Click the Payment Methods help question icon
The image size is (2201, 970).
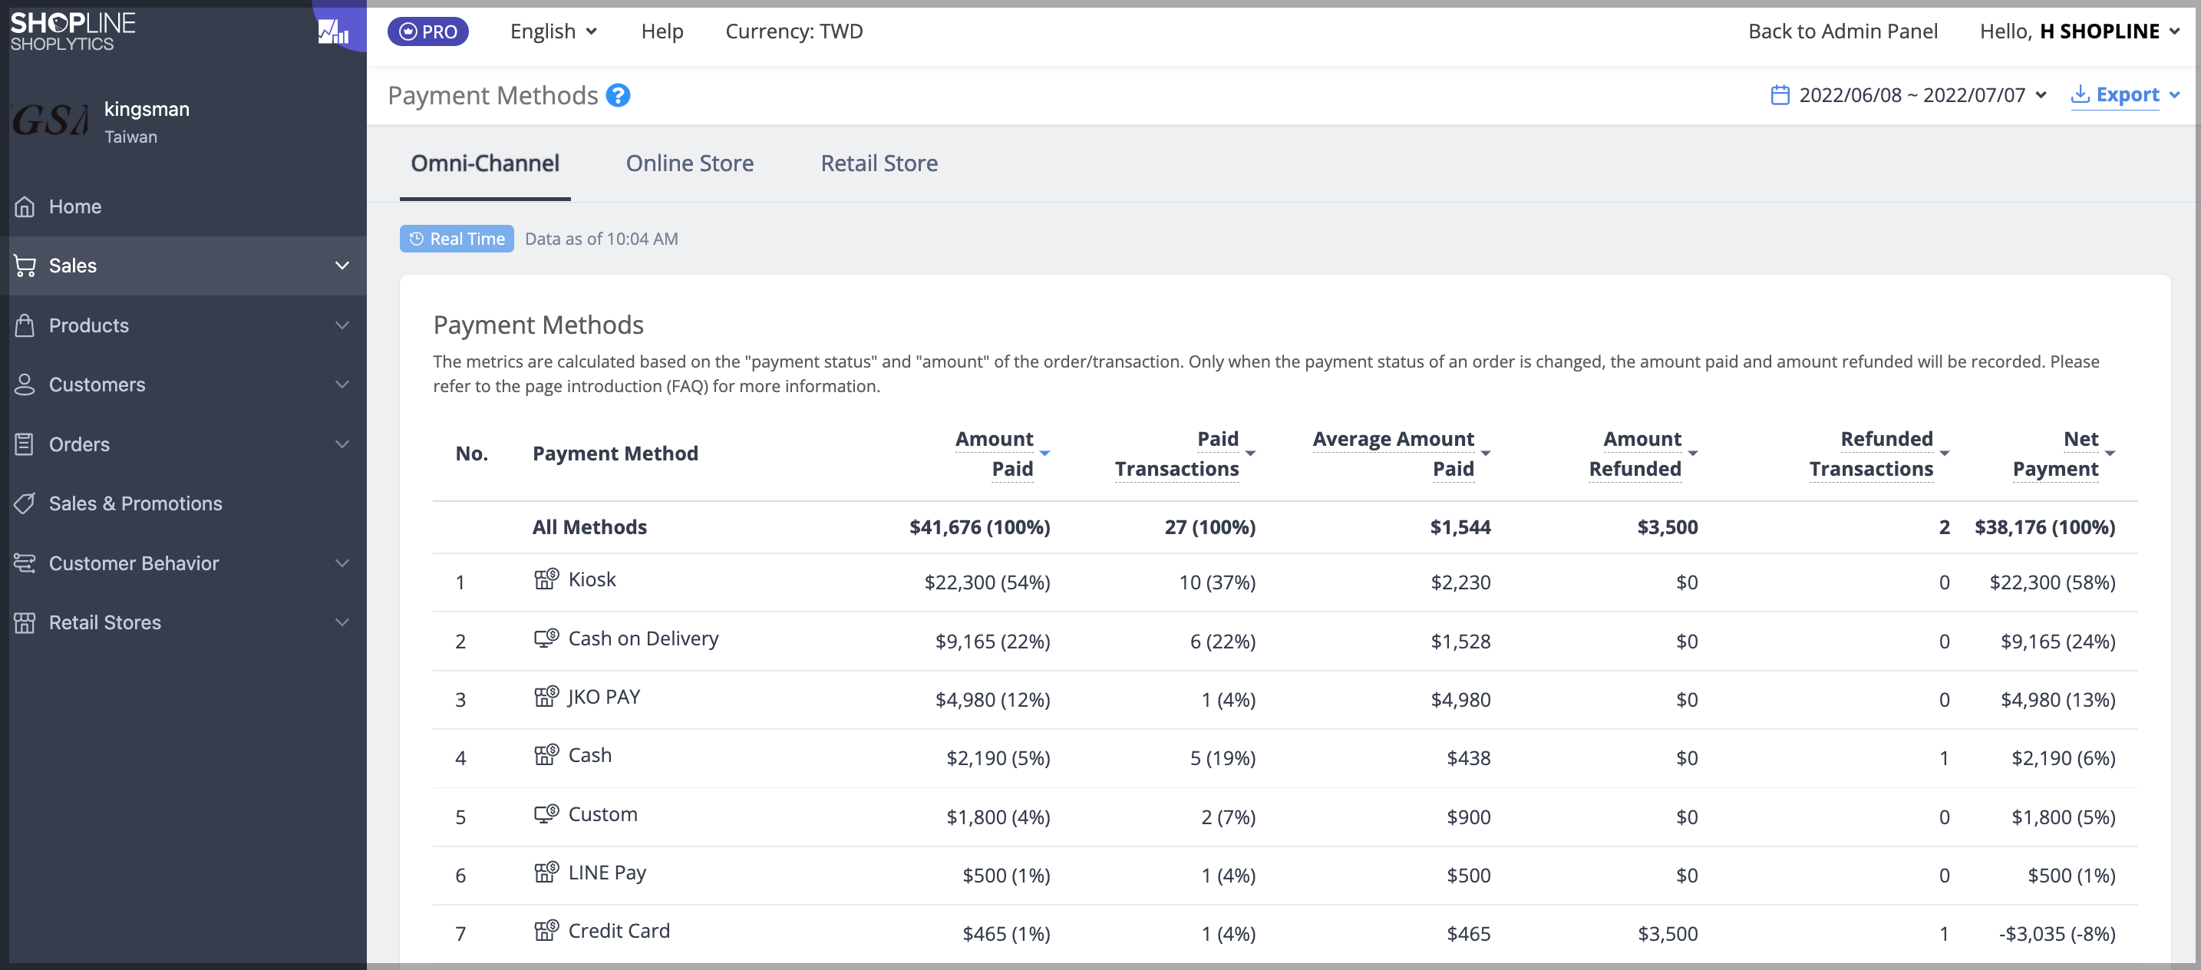pyautogui.click(x=618, y=96)
